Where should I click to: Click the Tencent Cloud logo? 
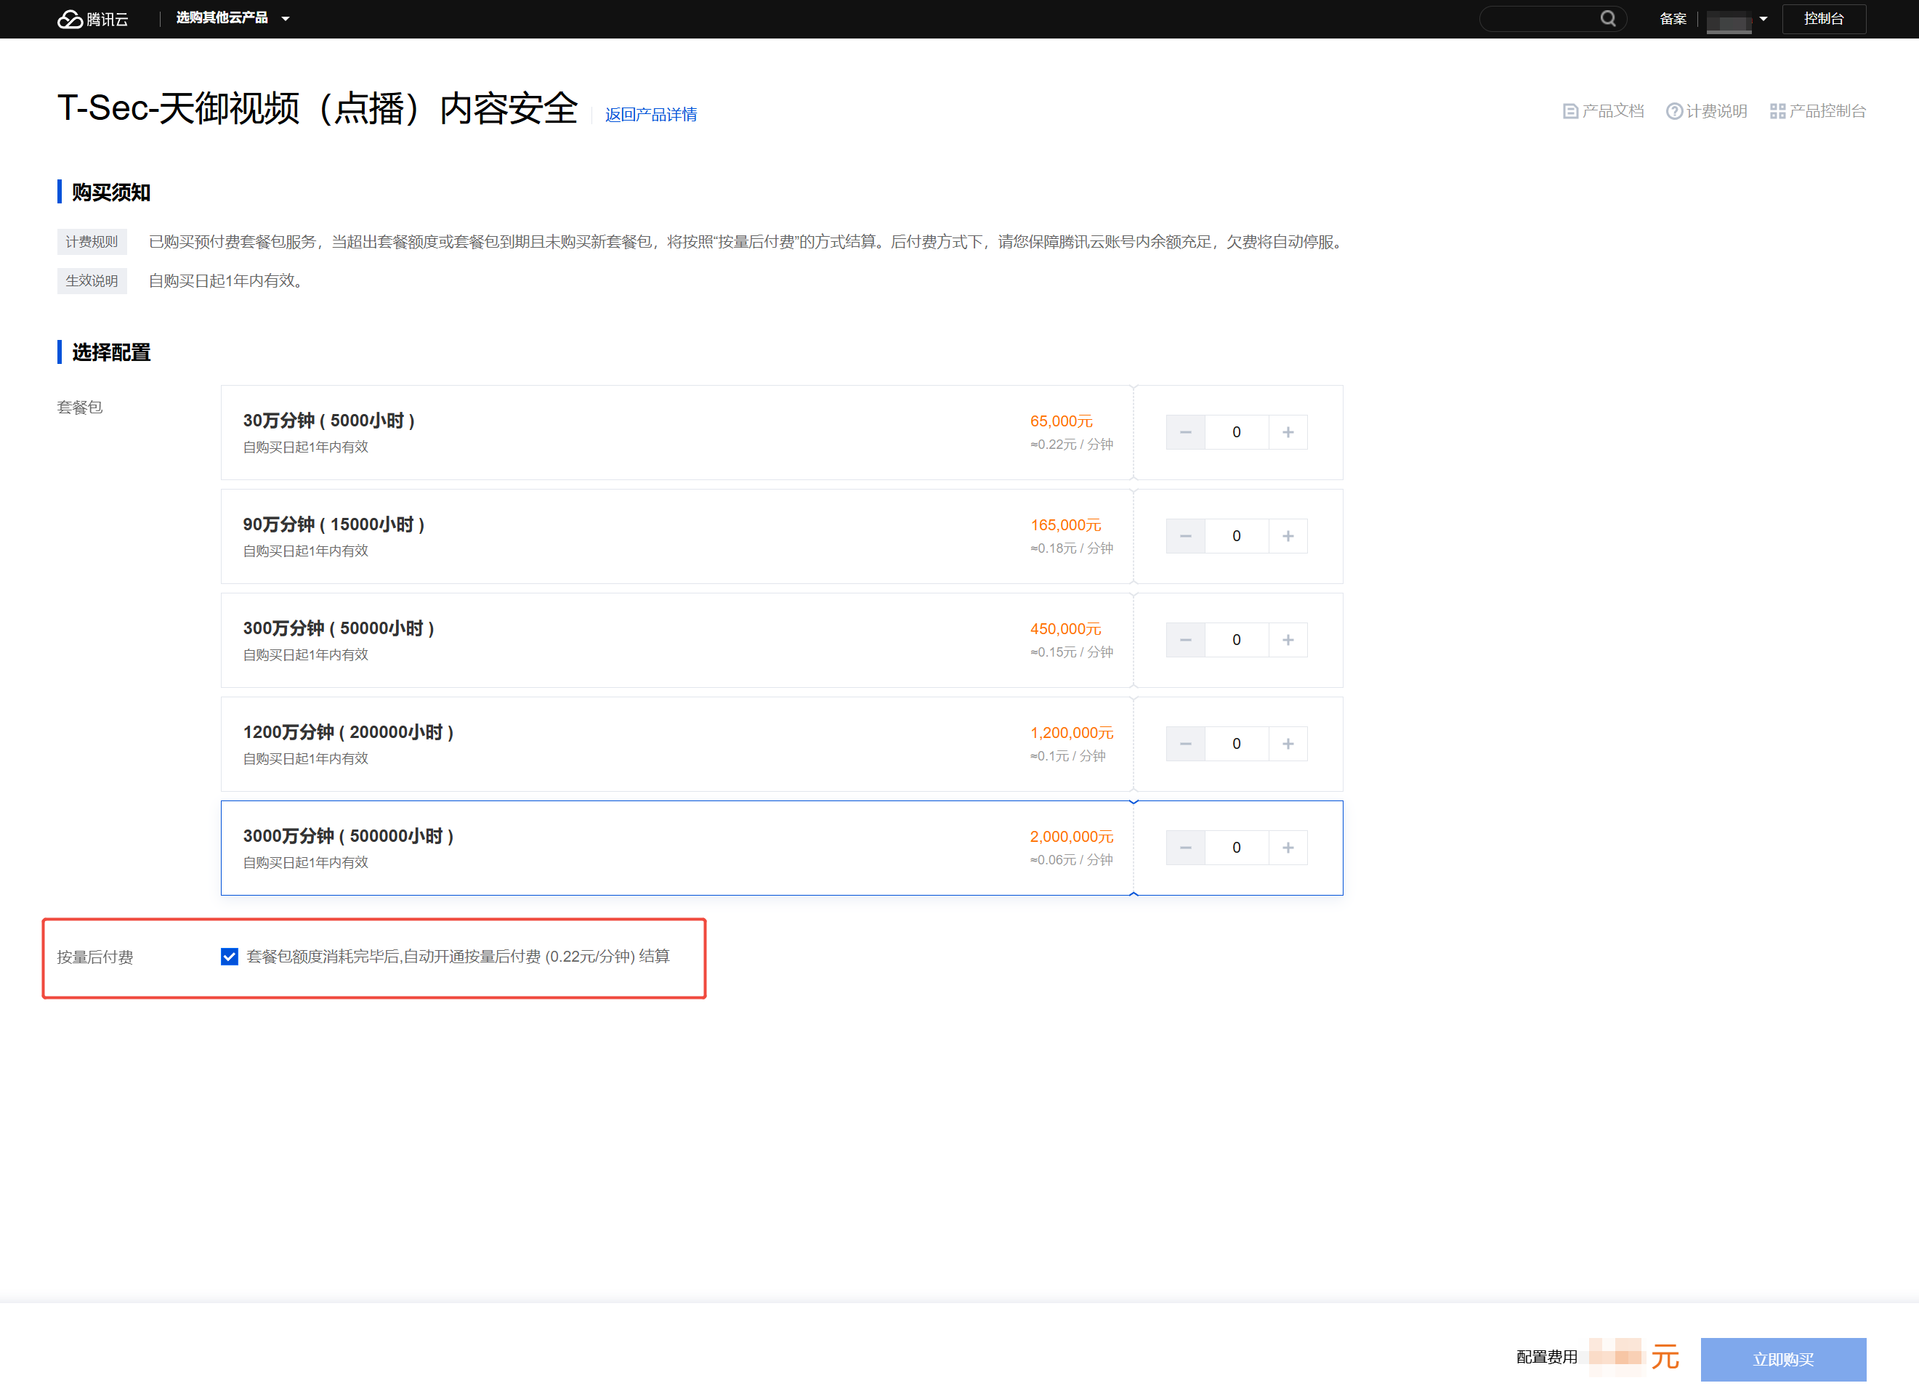[92, 19]
